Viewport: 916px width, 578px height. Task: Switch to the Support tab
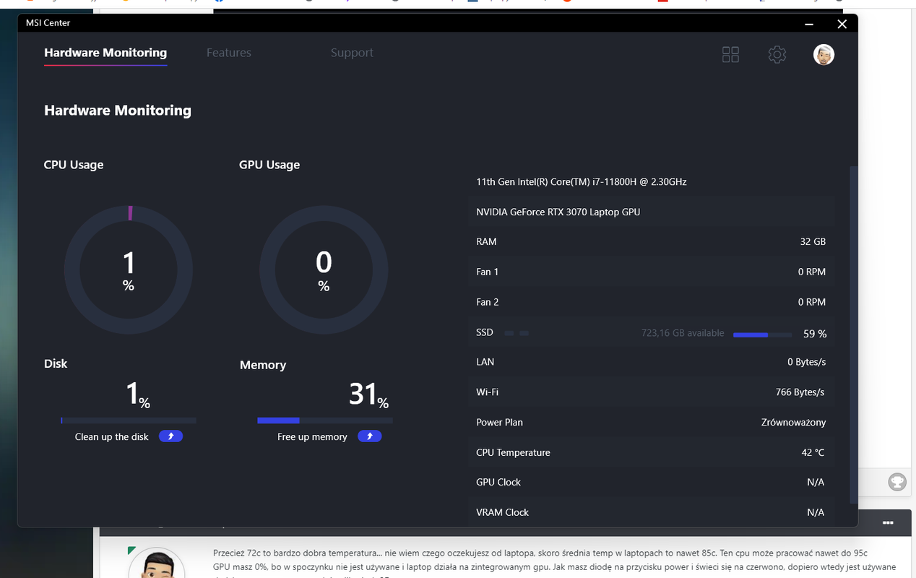coord(352,53)
